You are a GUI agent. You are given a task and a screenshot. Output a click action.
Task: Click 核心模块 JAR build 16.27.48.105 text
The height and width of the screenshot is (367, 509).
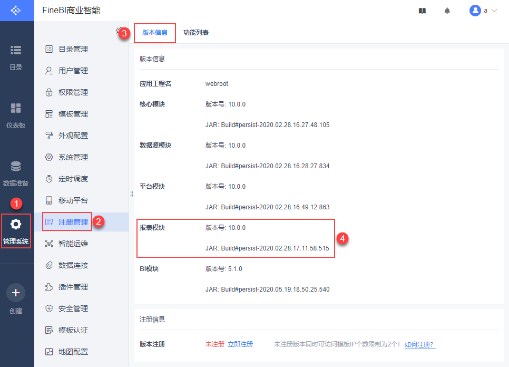point(267,125)
